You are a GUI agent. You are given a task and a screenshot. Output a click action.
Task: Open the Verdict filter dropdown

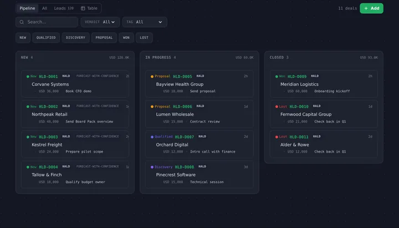pyautogui.click(x=100, y=22)
